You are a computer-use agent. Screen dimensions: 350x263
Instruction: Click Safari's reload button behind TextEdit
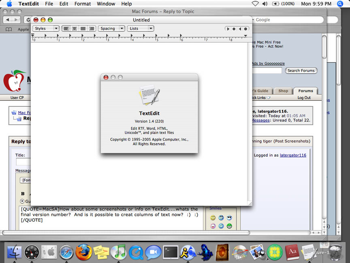tap(28, 19)
